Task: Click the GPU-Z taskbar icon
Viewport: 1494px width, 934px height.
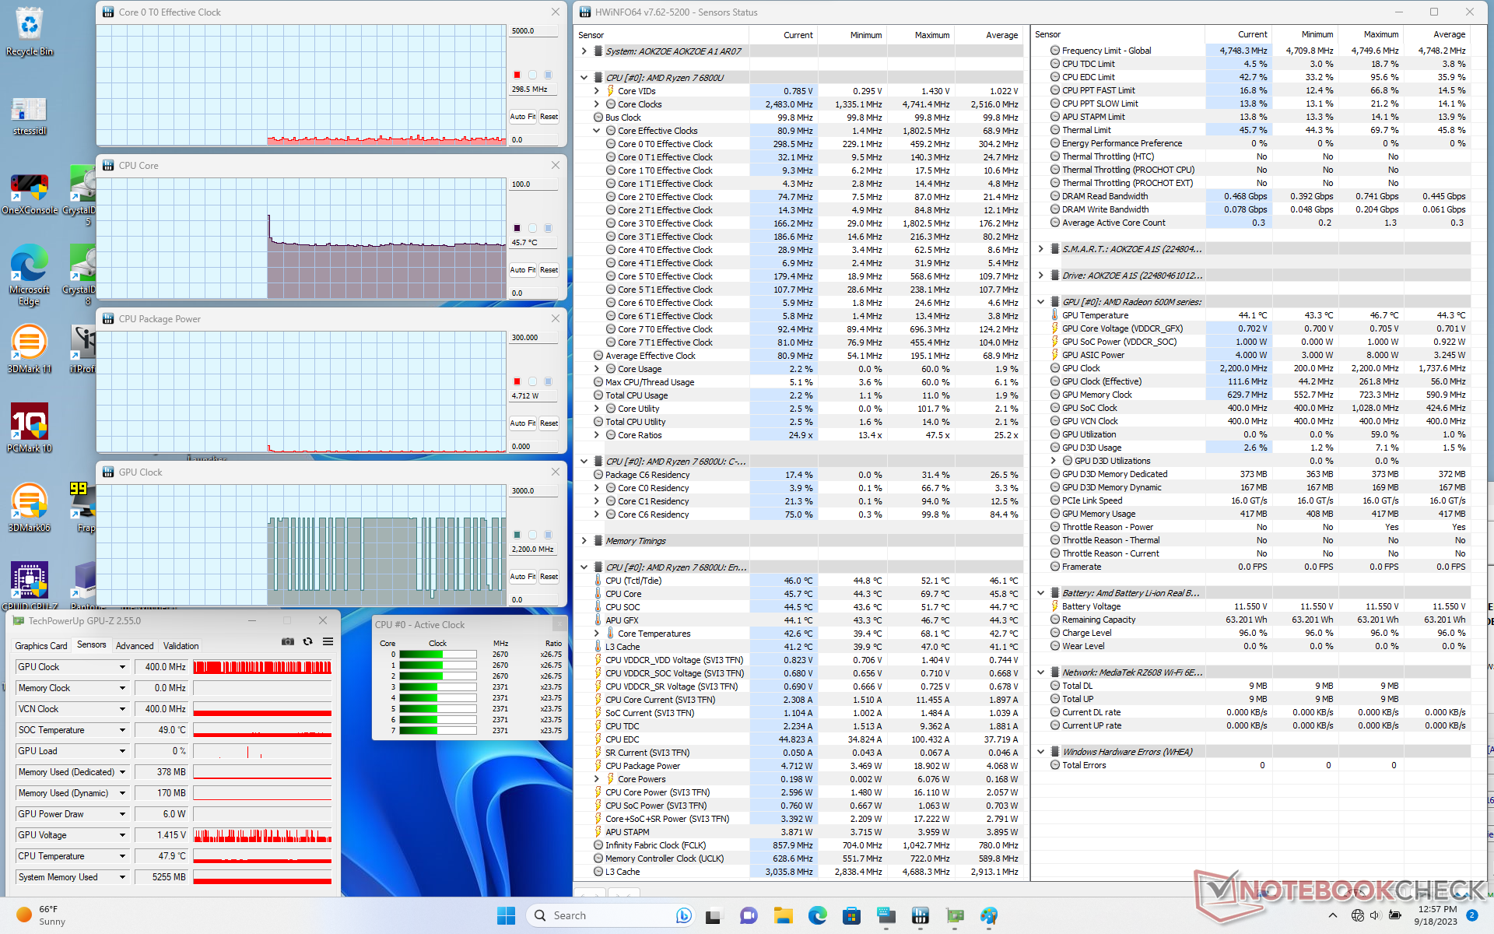Action: coord(955,915)
